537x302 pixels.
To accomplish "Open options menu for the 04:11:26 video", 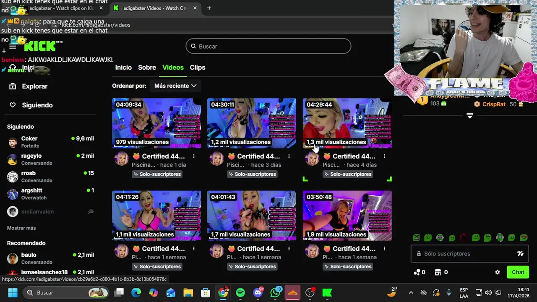I will 193,248.
